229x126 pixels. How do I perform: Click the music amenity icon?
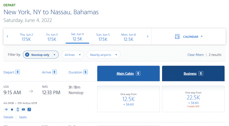coord(29,109)
